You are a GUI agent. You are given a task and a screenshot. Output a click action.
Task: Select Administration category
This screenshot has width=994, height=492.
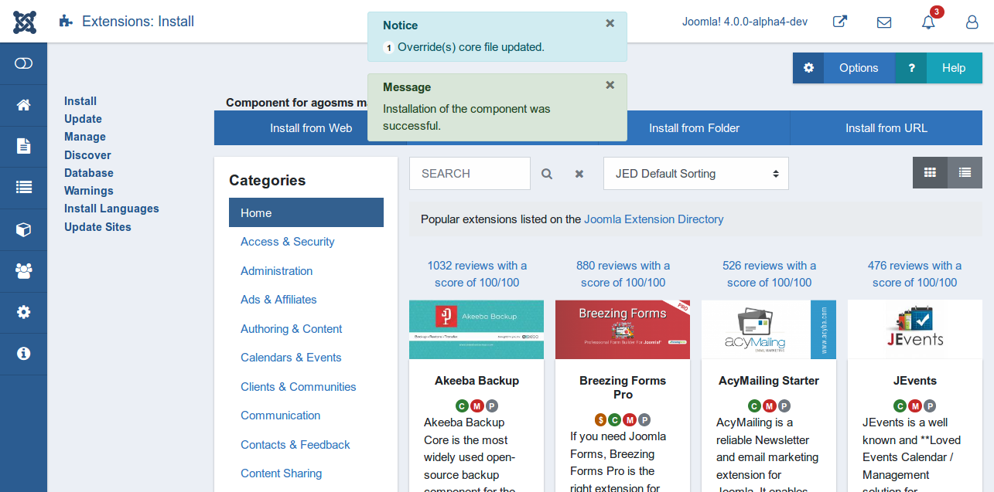(277, 271)
